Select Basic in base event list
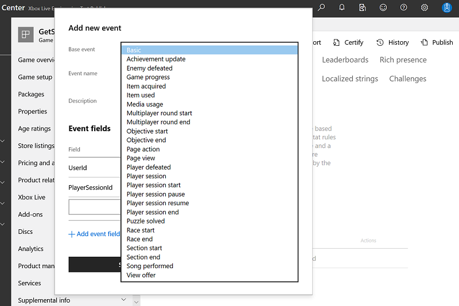 [x=209, y=50]
